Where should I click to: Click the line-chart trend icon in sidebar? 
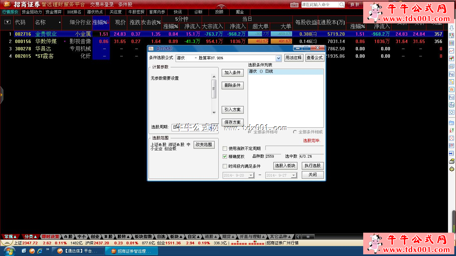pos(451,51)
